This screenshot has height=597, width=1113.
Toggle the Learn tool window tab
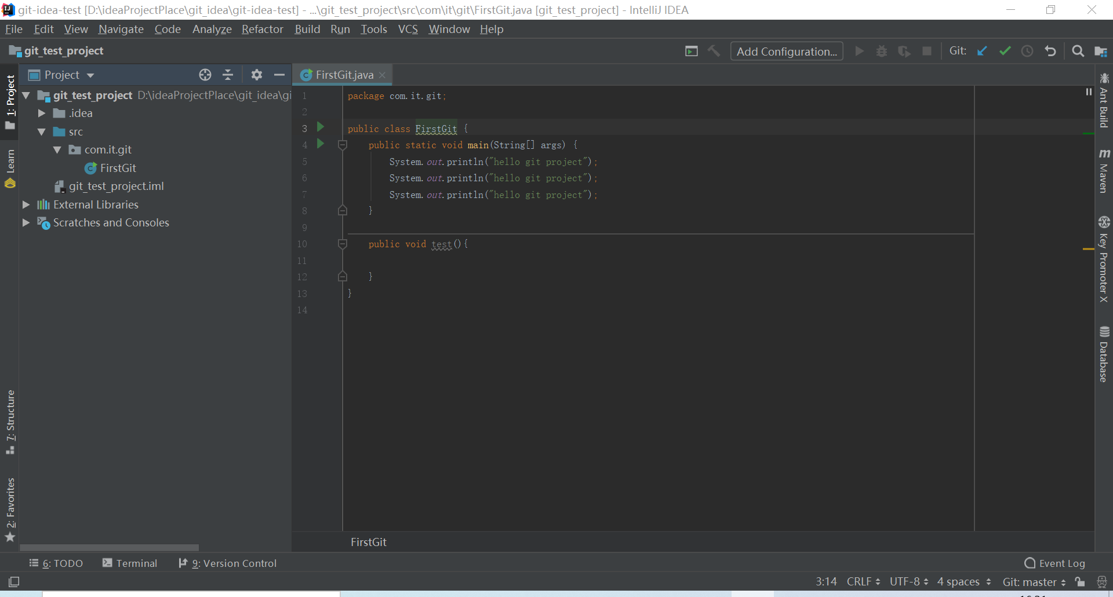pyautogui.click(x=10, y=169)
